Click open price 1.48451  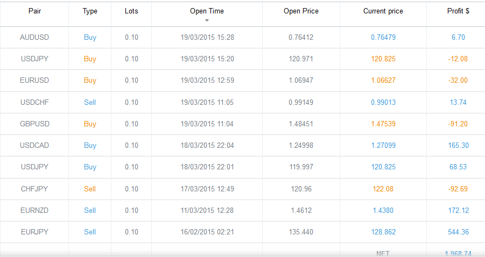[301, 124]
